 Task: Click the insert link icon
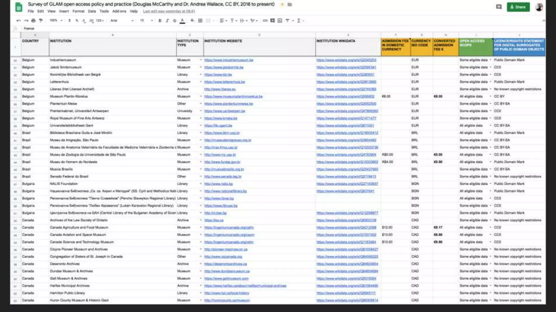[x=265, y=21]
